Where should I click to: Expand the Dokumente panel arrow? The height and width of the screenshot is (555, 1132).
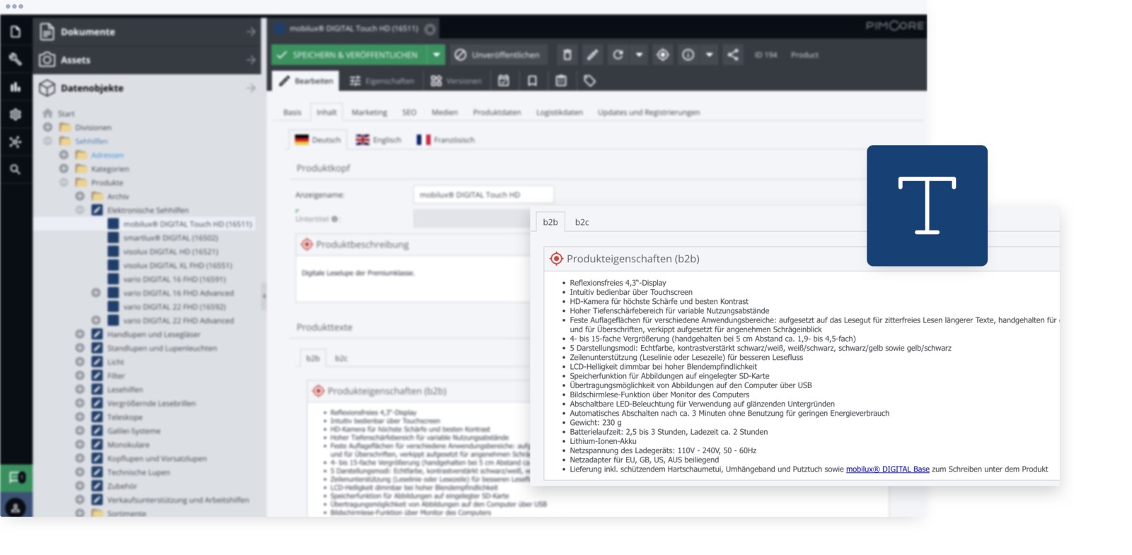pos(250,32)
